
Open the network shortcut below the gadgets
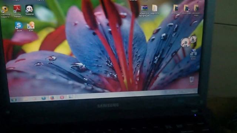(x=193, y=54)
